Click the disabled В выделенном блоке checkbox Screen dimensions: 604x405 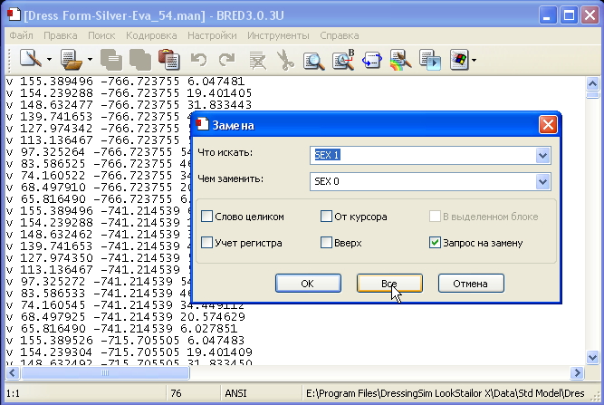coord(435,217)
